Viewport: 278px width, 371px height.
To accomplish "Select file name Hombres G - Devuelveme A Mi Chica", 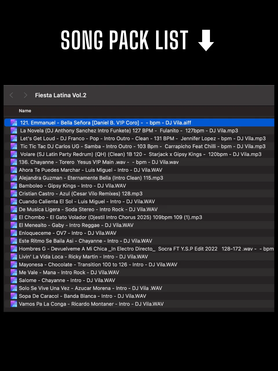I will point(146,248).
